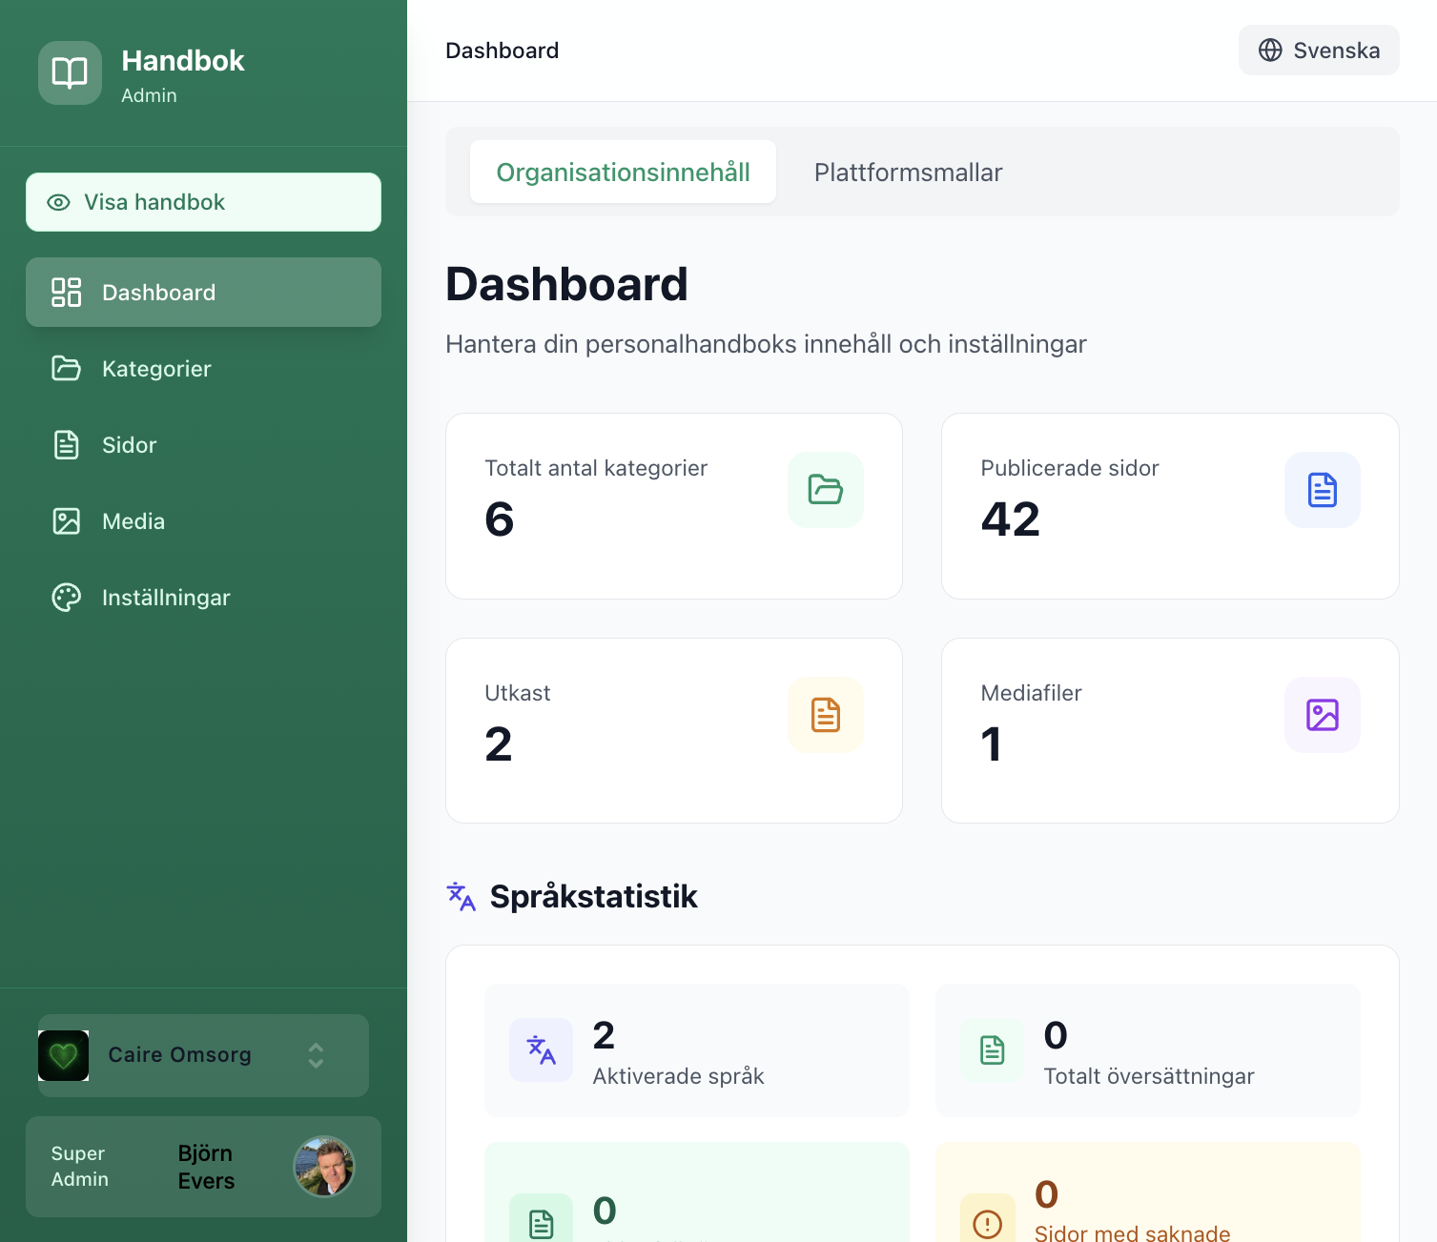
Task: Click the orange draft document icon
Action: (825, 715)
